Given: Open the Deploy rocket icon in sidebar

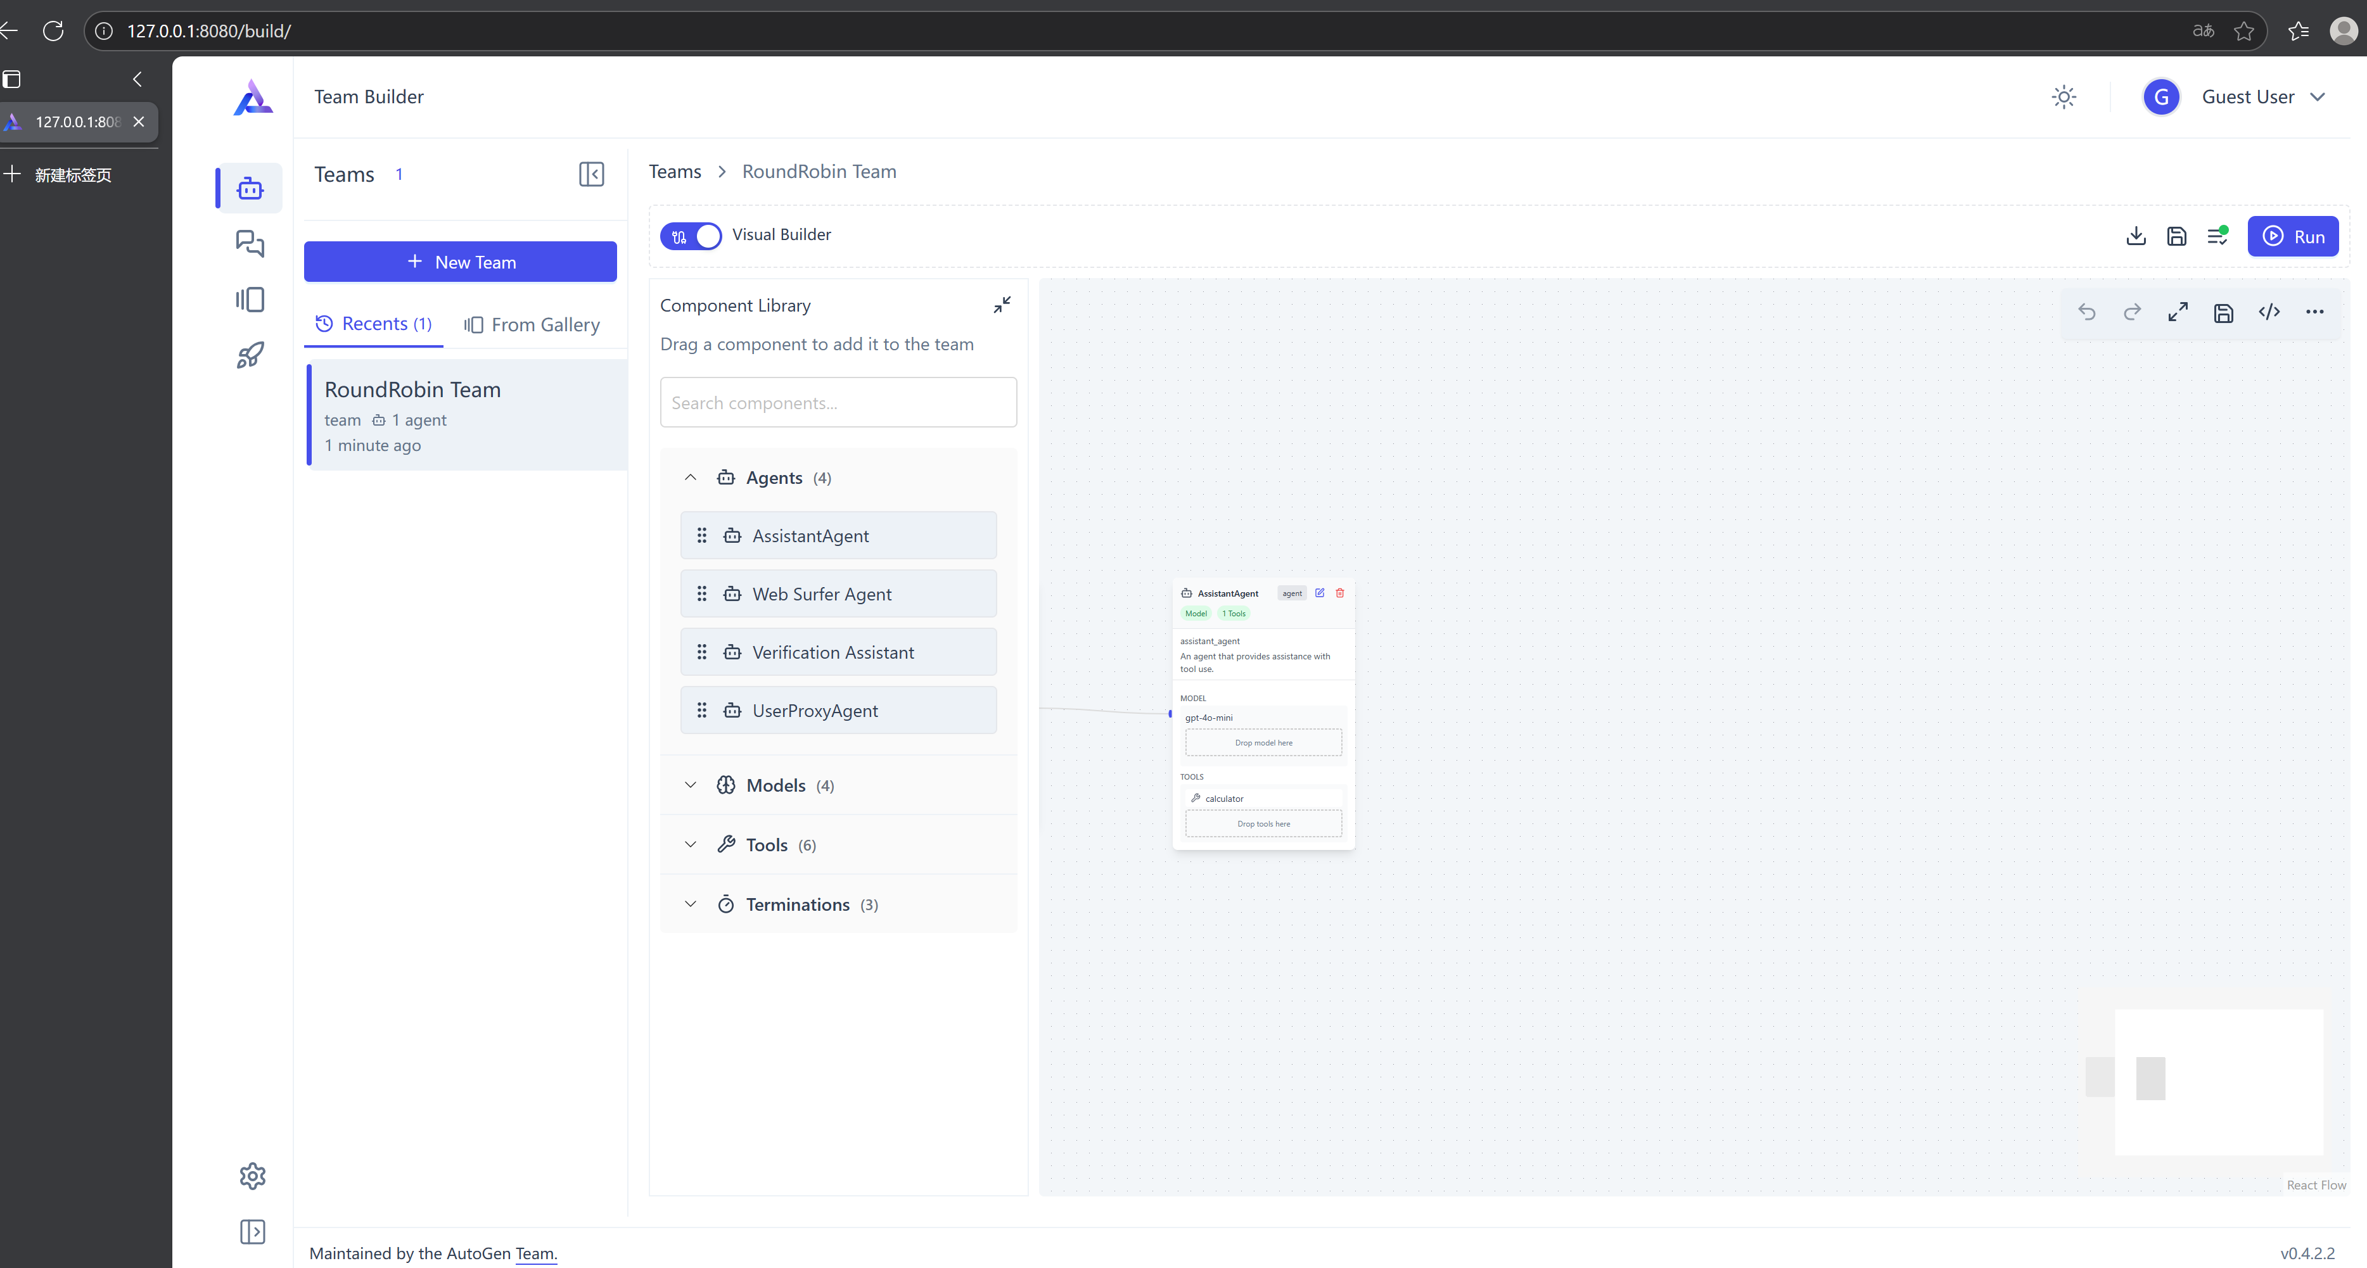Looking at the screenshot, I should click(250, 355).
